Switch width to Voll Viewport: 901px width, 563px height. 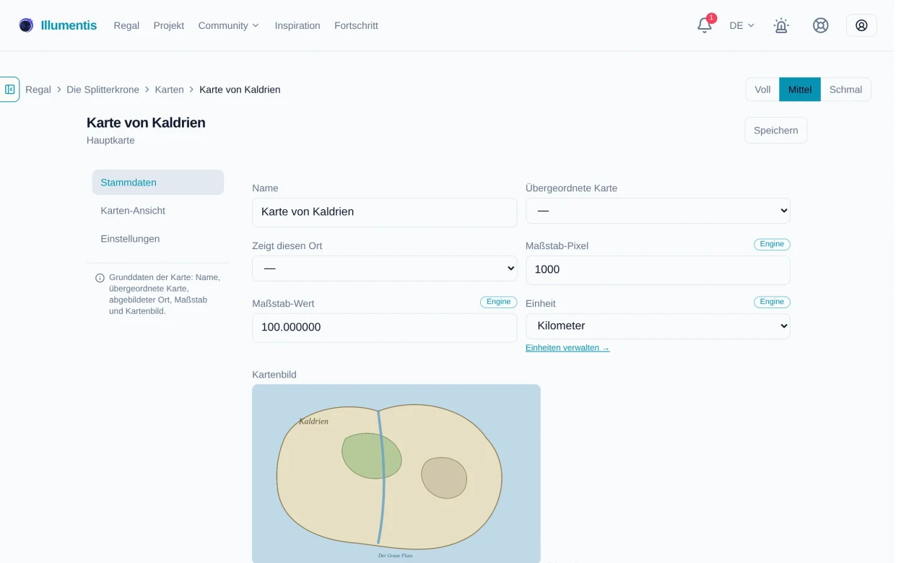[x=762, y=90]
